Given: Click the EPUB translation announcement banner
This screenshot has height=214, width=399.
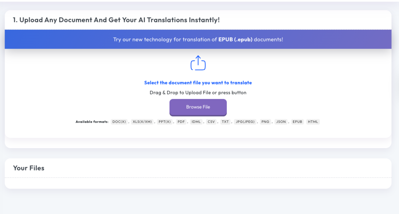Looking at the screenshot, I should click(198, 40).
